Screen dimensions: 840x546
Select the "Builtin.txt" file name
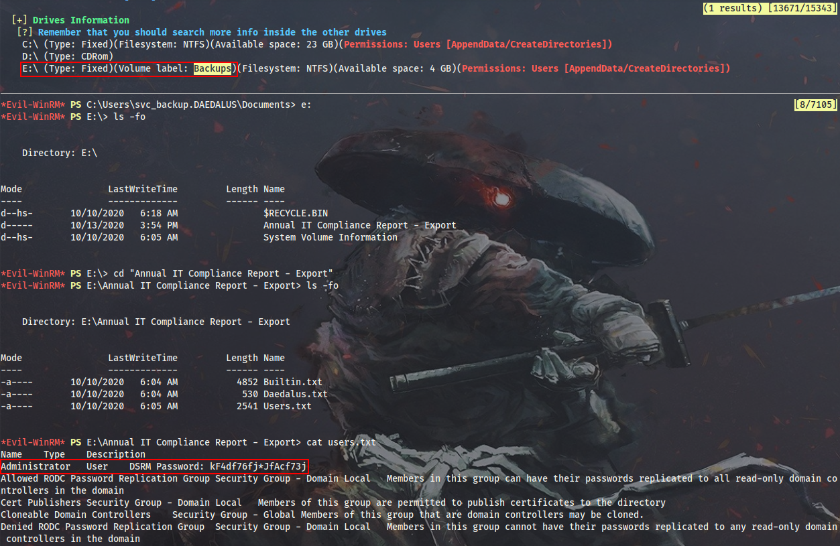point(293,382)
